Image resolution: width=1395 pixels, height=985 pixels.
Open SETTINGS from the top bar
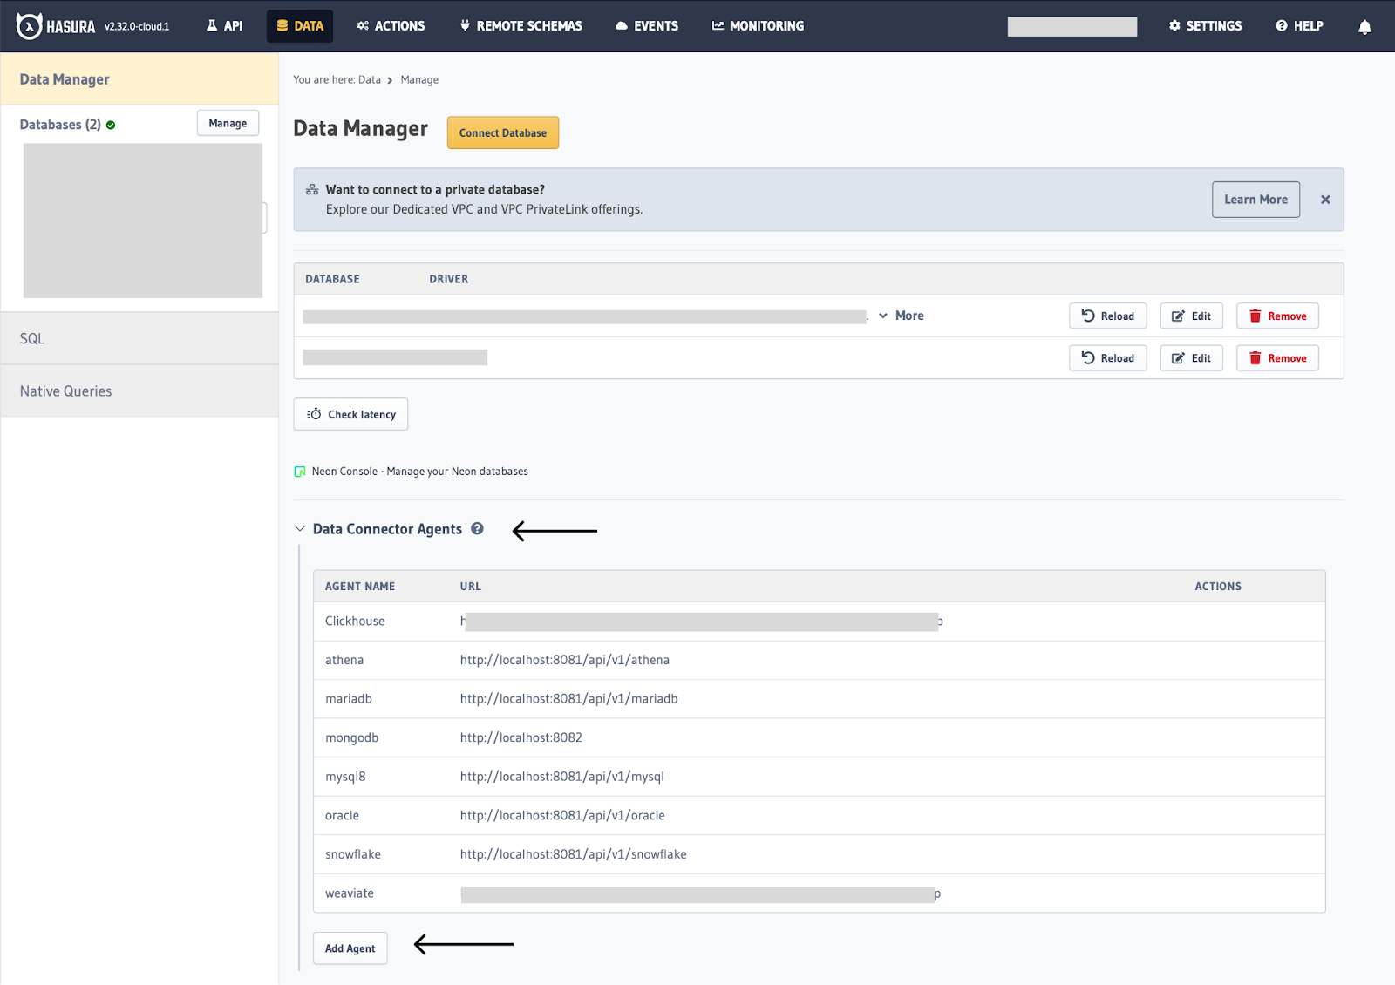coord(1205,26)
